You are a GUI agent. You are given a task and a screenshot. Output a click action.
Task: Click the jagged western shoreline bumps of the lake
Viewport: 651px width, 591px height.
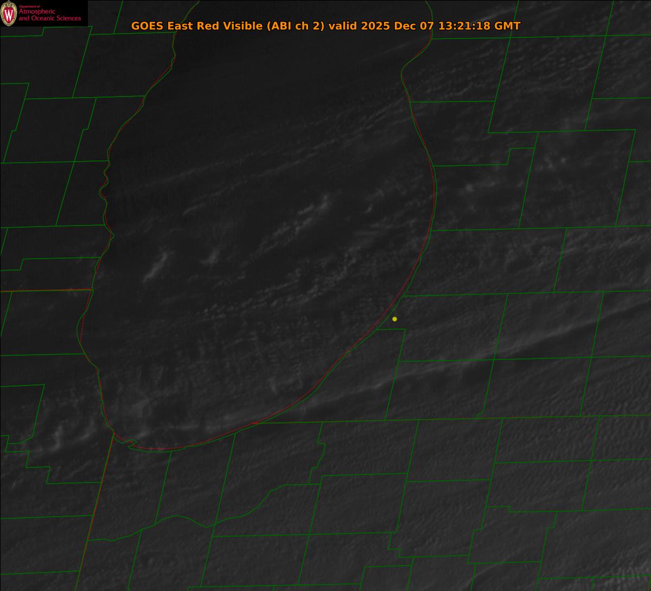point(105,190)
